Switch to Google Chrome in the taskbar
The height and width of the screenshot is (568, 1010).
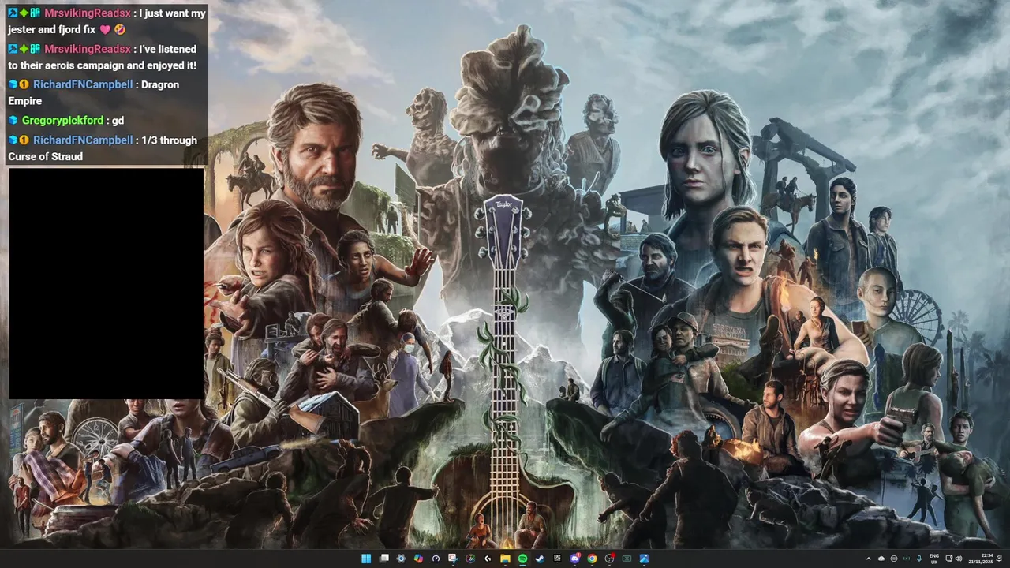(x=592, y=559)
